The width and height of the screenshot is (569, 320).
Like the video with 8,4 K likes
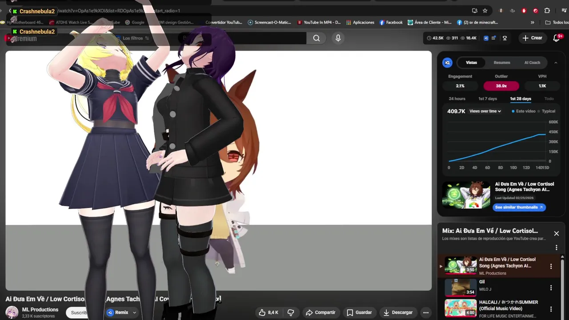click(268, 312)
